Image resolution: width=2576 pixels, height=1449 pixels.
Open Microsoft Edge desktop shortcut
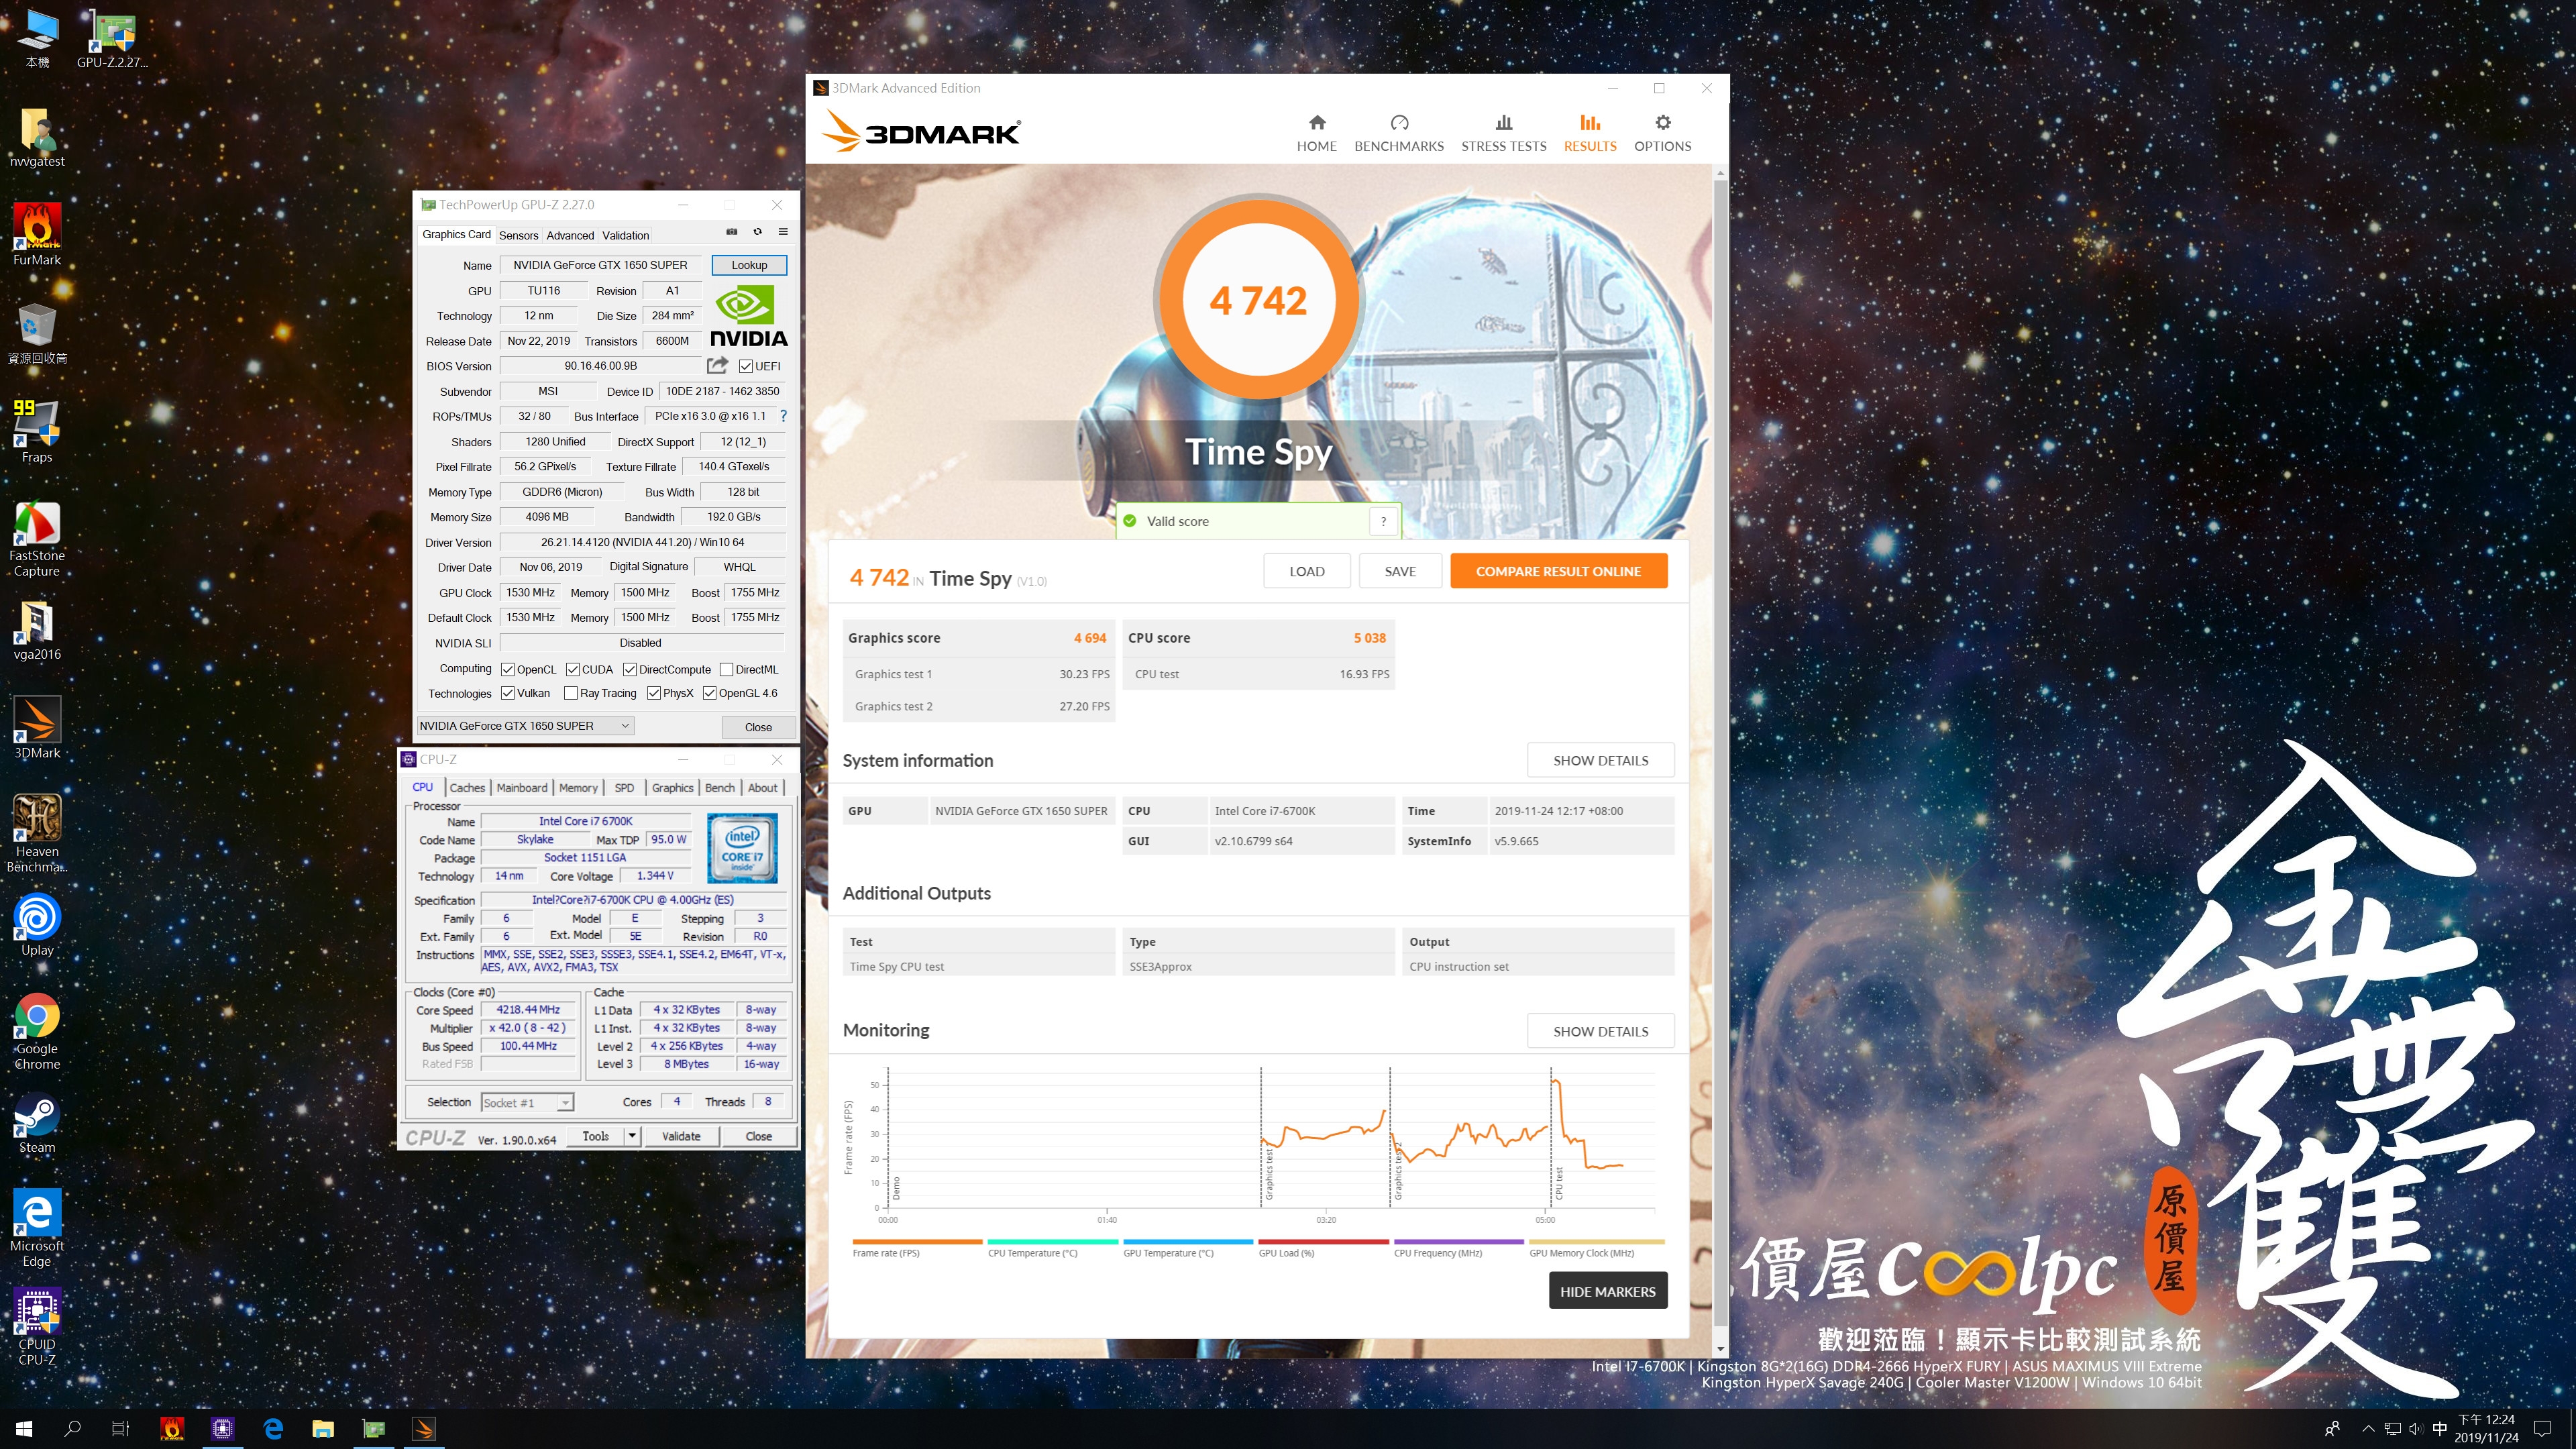[37, 1228]
